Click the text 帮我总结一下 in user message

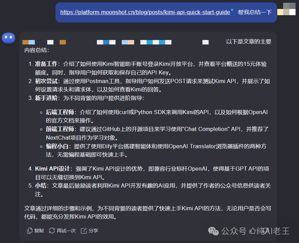pyautogui.click(x=255, y=12)
